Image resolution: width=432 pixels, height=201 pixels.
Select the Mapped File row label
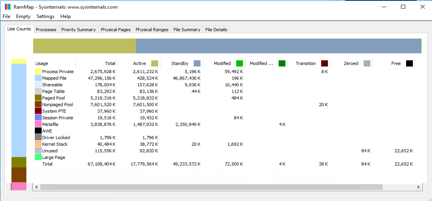point(54,78)
